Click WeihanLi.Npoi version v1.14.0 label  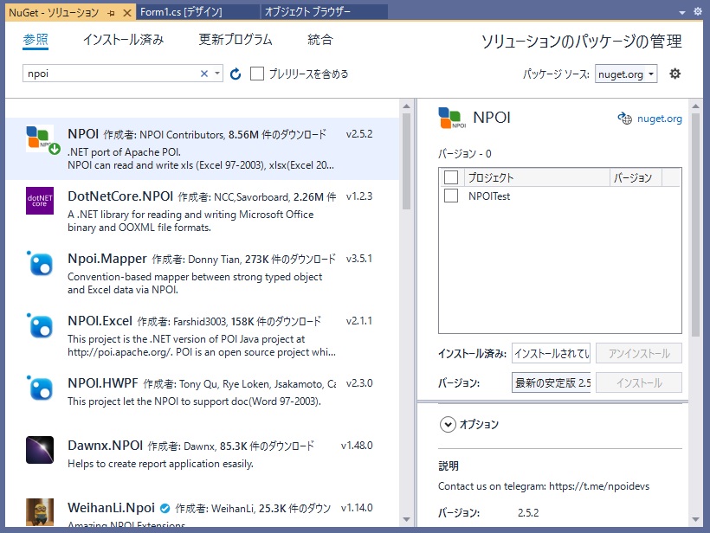(x=357, y=508)
